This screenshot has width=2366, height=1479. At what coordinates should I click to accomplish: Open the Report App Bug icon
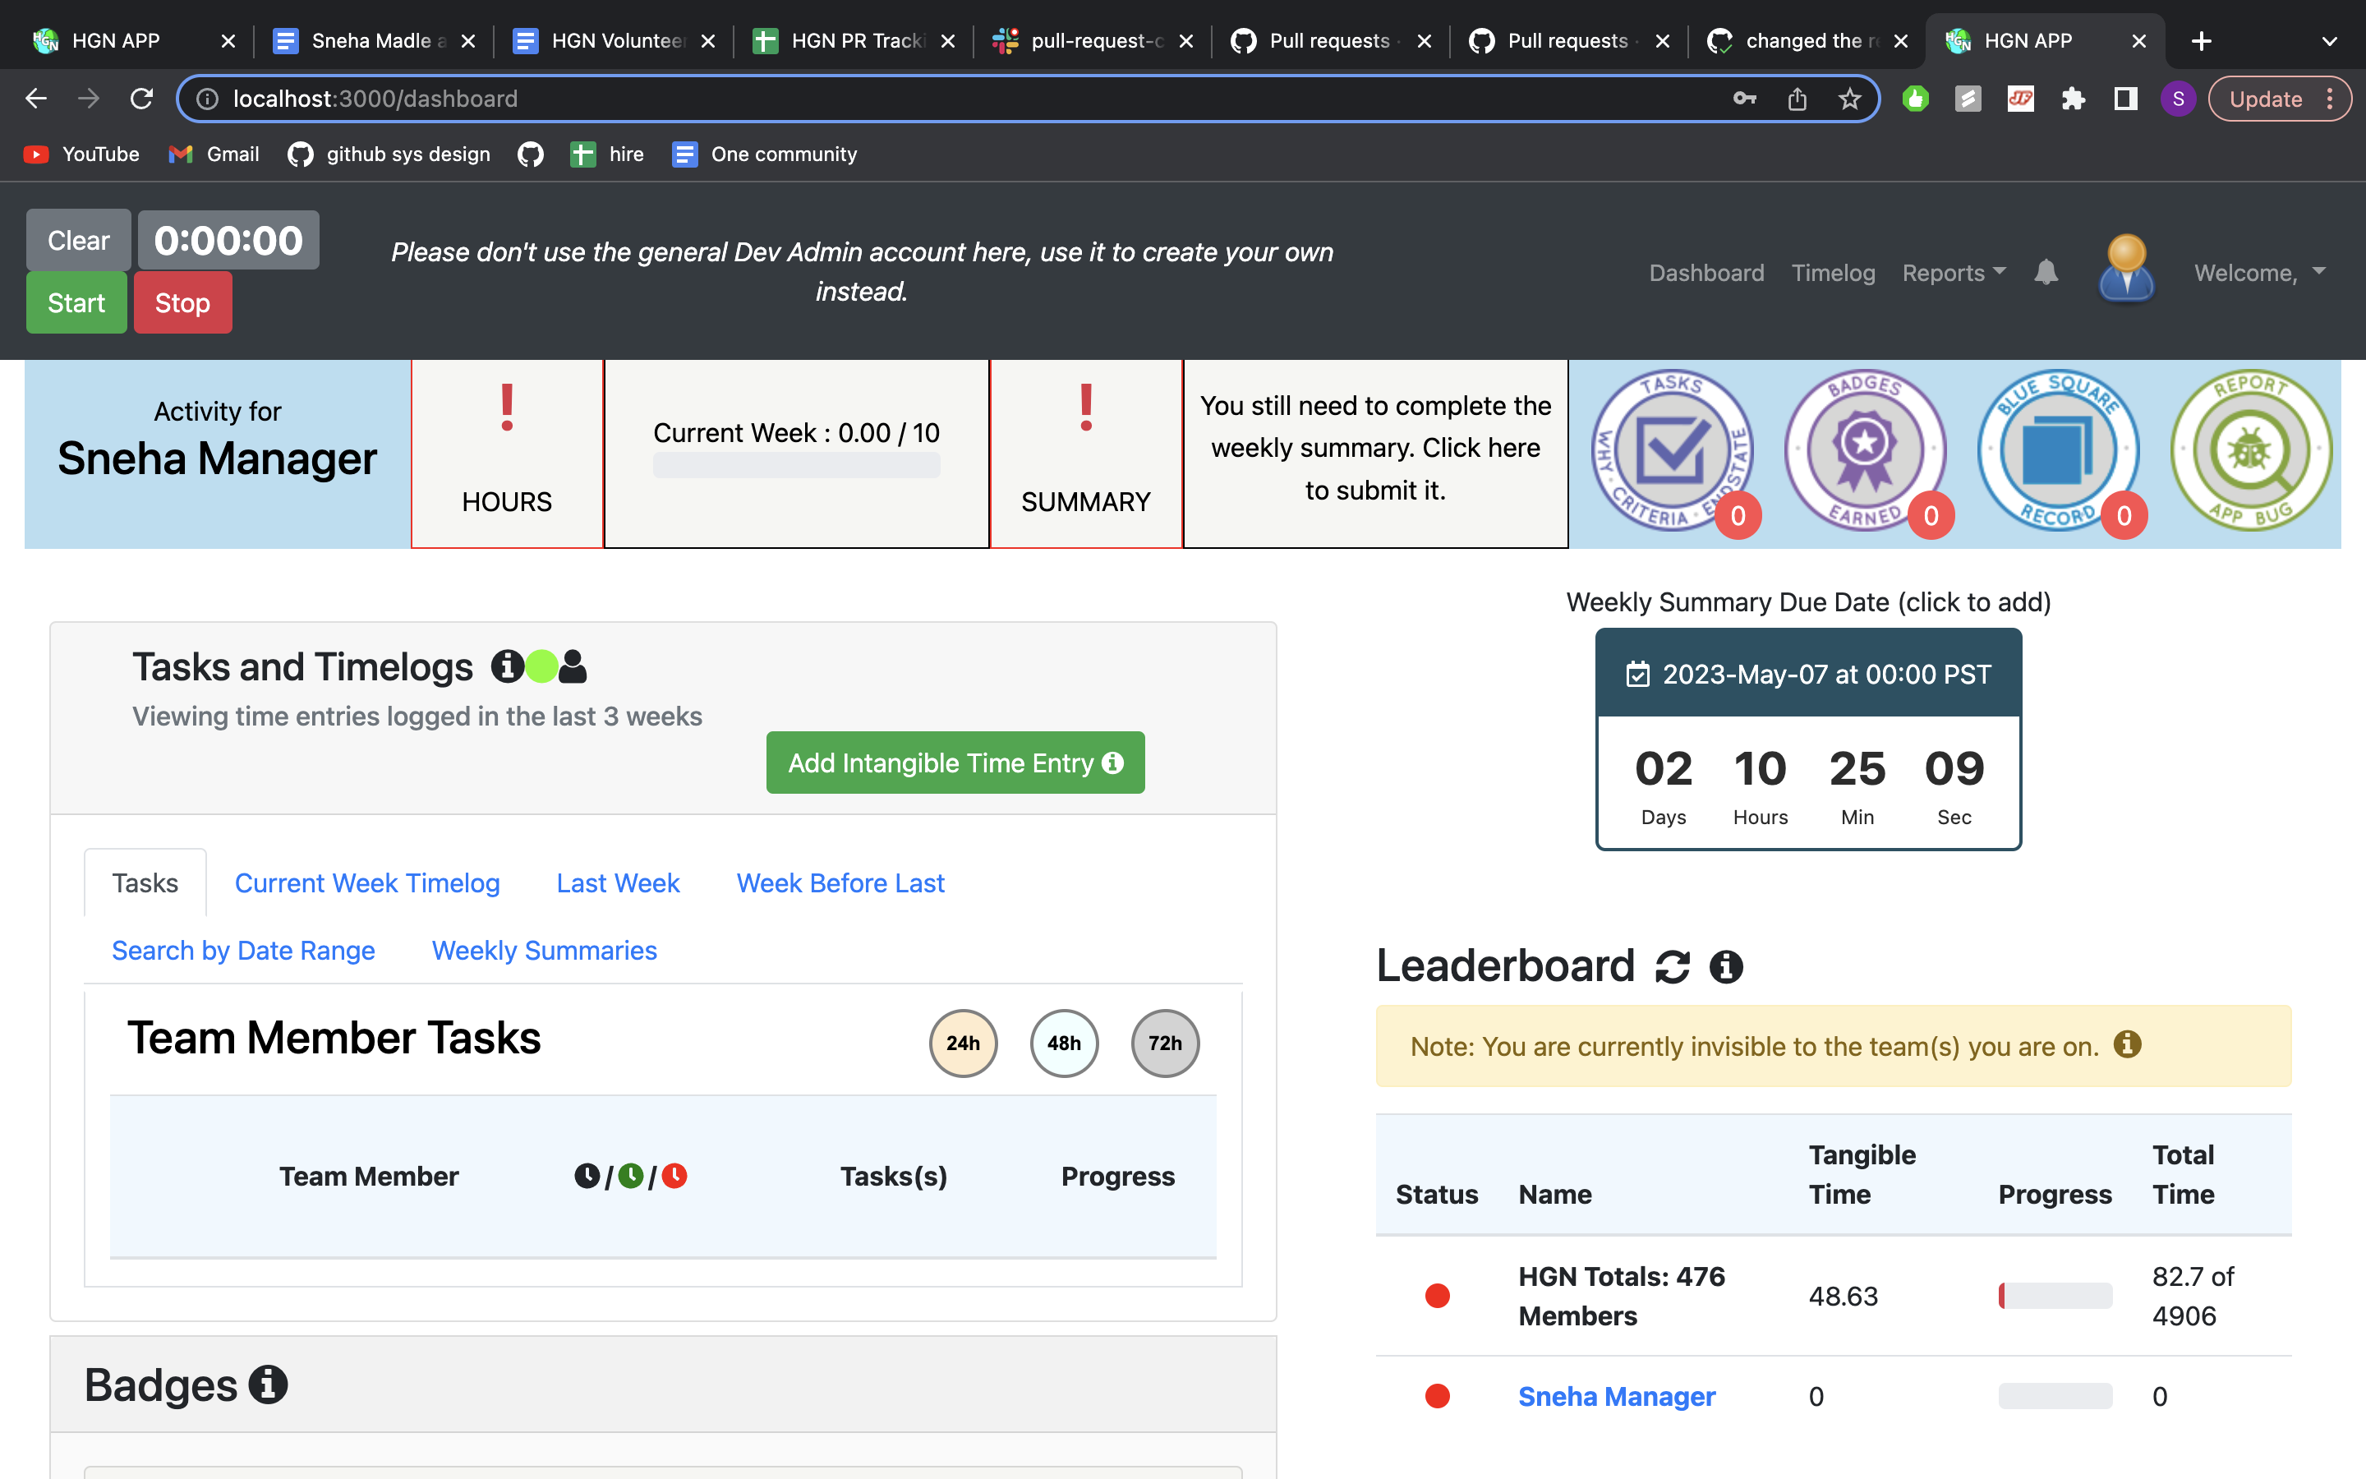2251,451
